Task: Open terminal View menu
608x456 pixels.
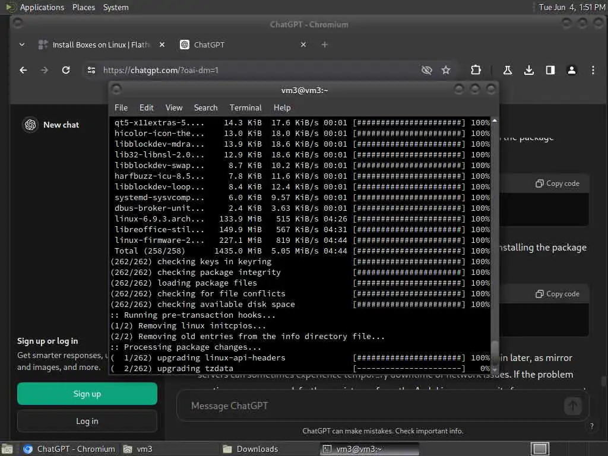Action: (x=174, y=108)
